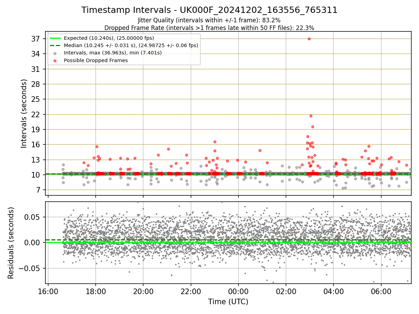Click the x-axis tick label "04:00"

coord(333,291)
